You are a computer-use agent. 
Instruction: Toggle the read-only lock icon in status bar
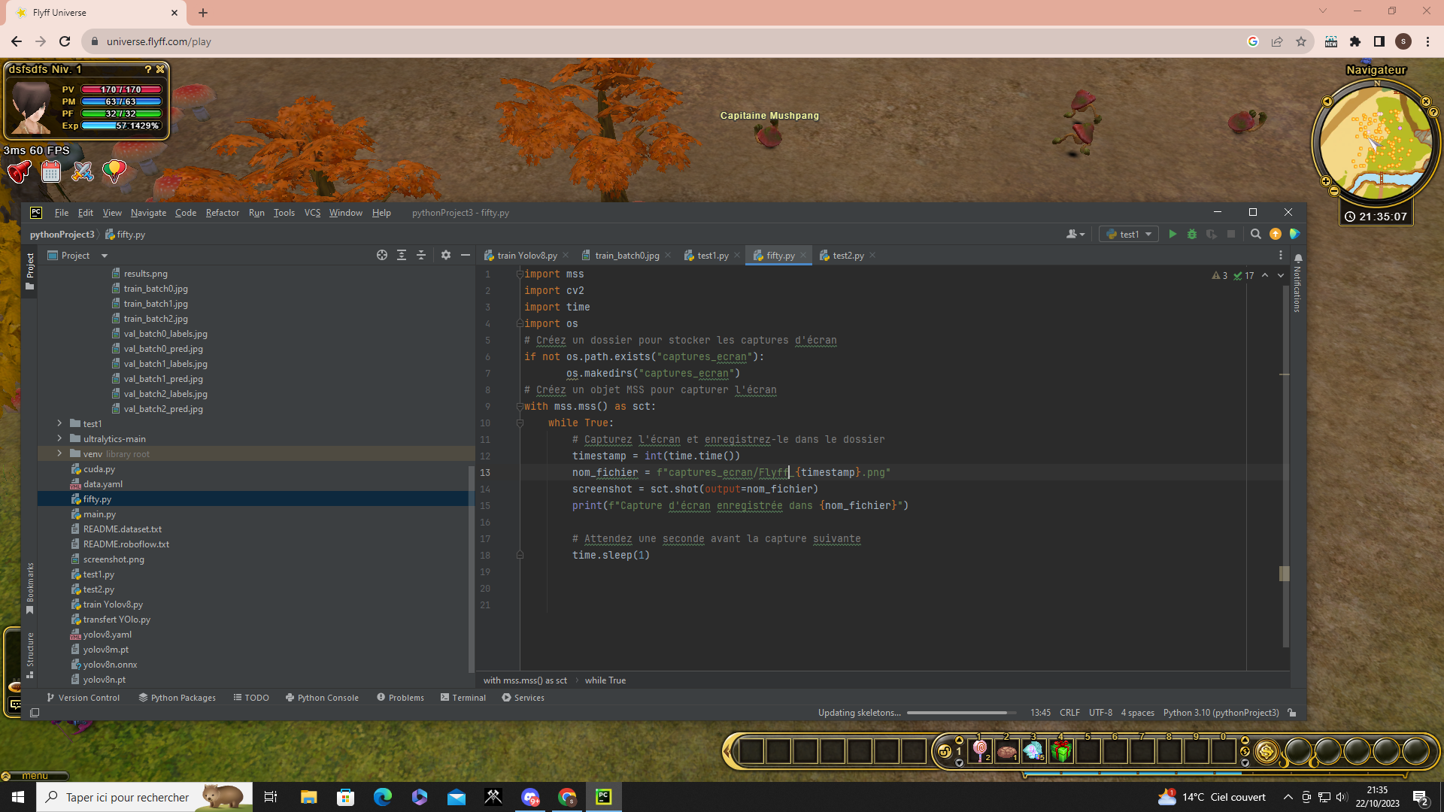pyautogui.click(x=1292, y=713)
